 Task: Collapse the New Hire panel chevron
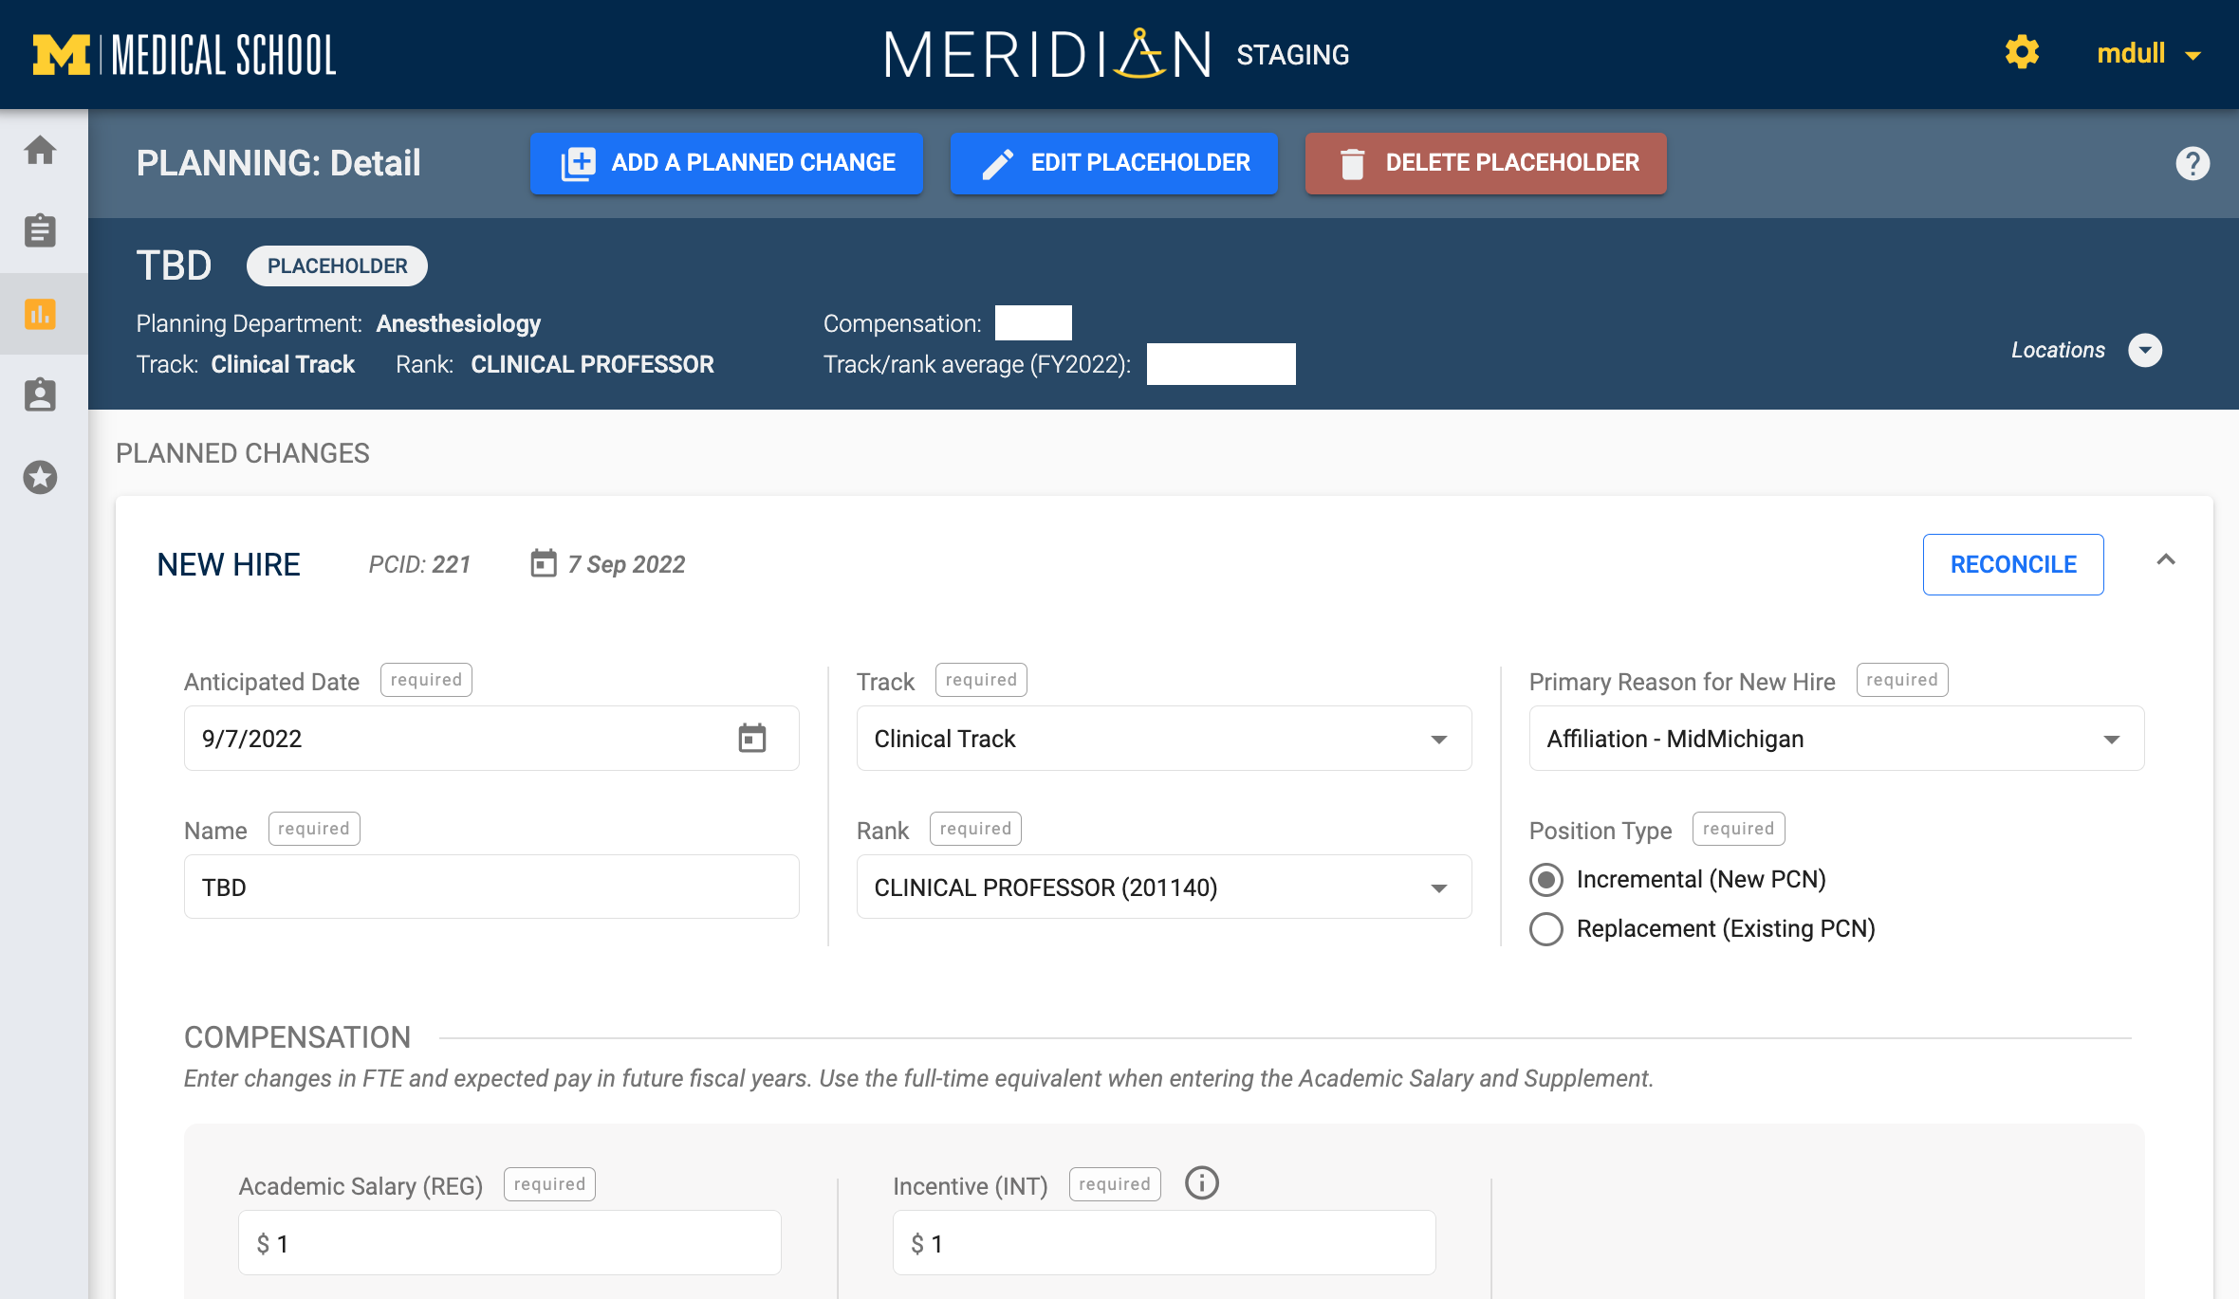pyautogui.click(x=2165, y=560)
